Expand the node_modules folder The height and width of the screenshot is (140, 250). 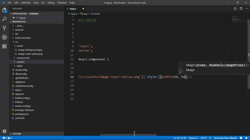pyautogui.click(x=23, y=38)
